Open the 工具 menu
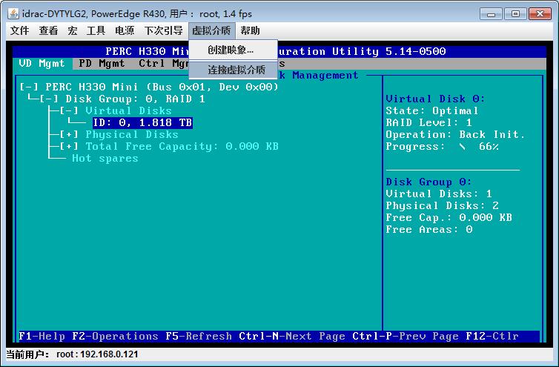 (x=96, y=30)
